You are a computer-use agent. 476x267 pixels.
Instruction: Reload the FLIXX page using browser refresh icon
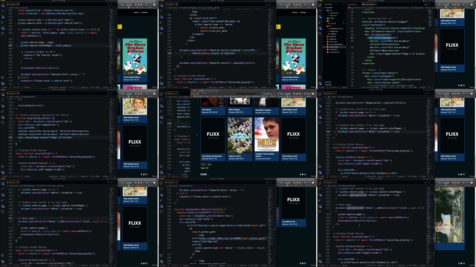point(197,94)
